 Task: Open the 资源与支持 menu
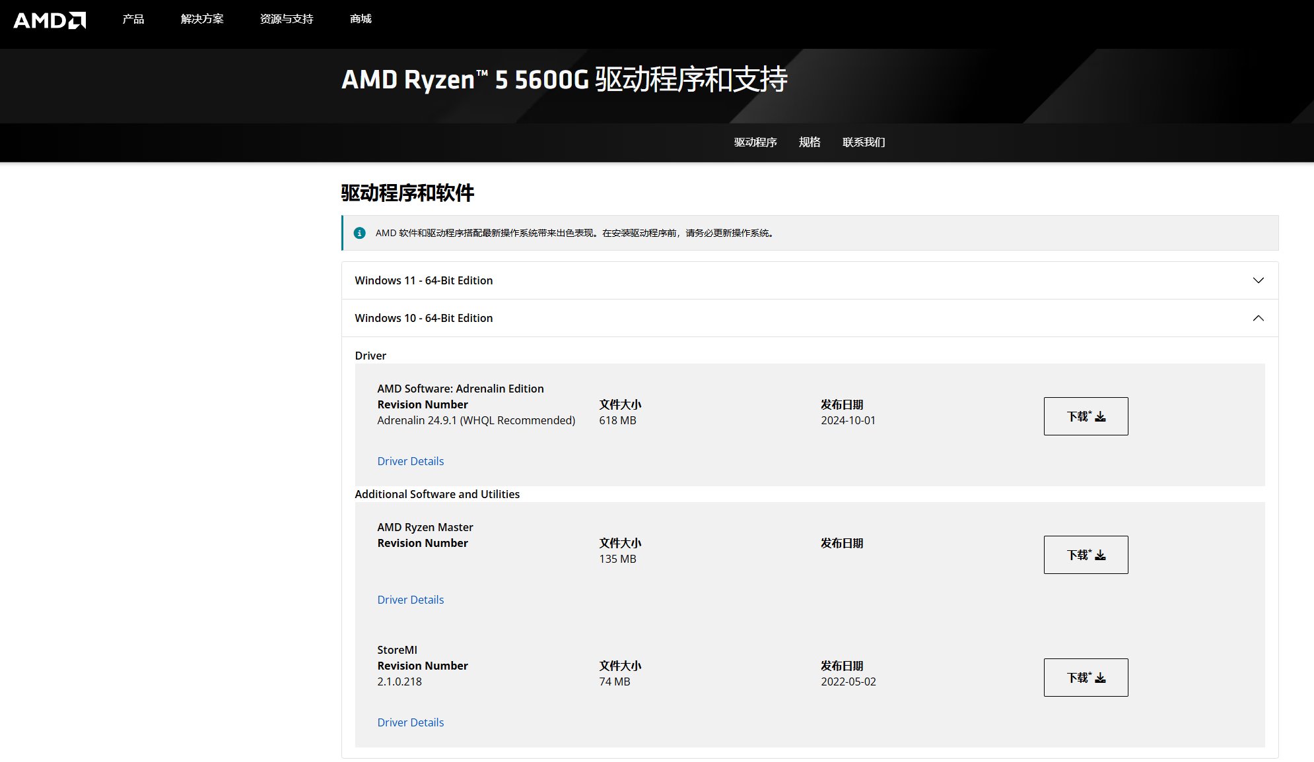[287, 19]
